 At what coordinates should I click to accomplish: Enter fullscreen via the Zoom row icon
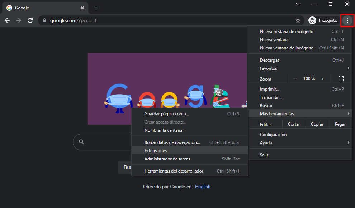click(341, 78)
